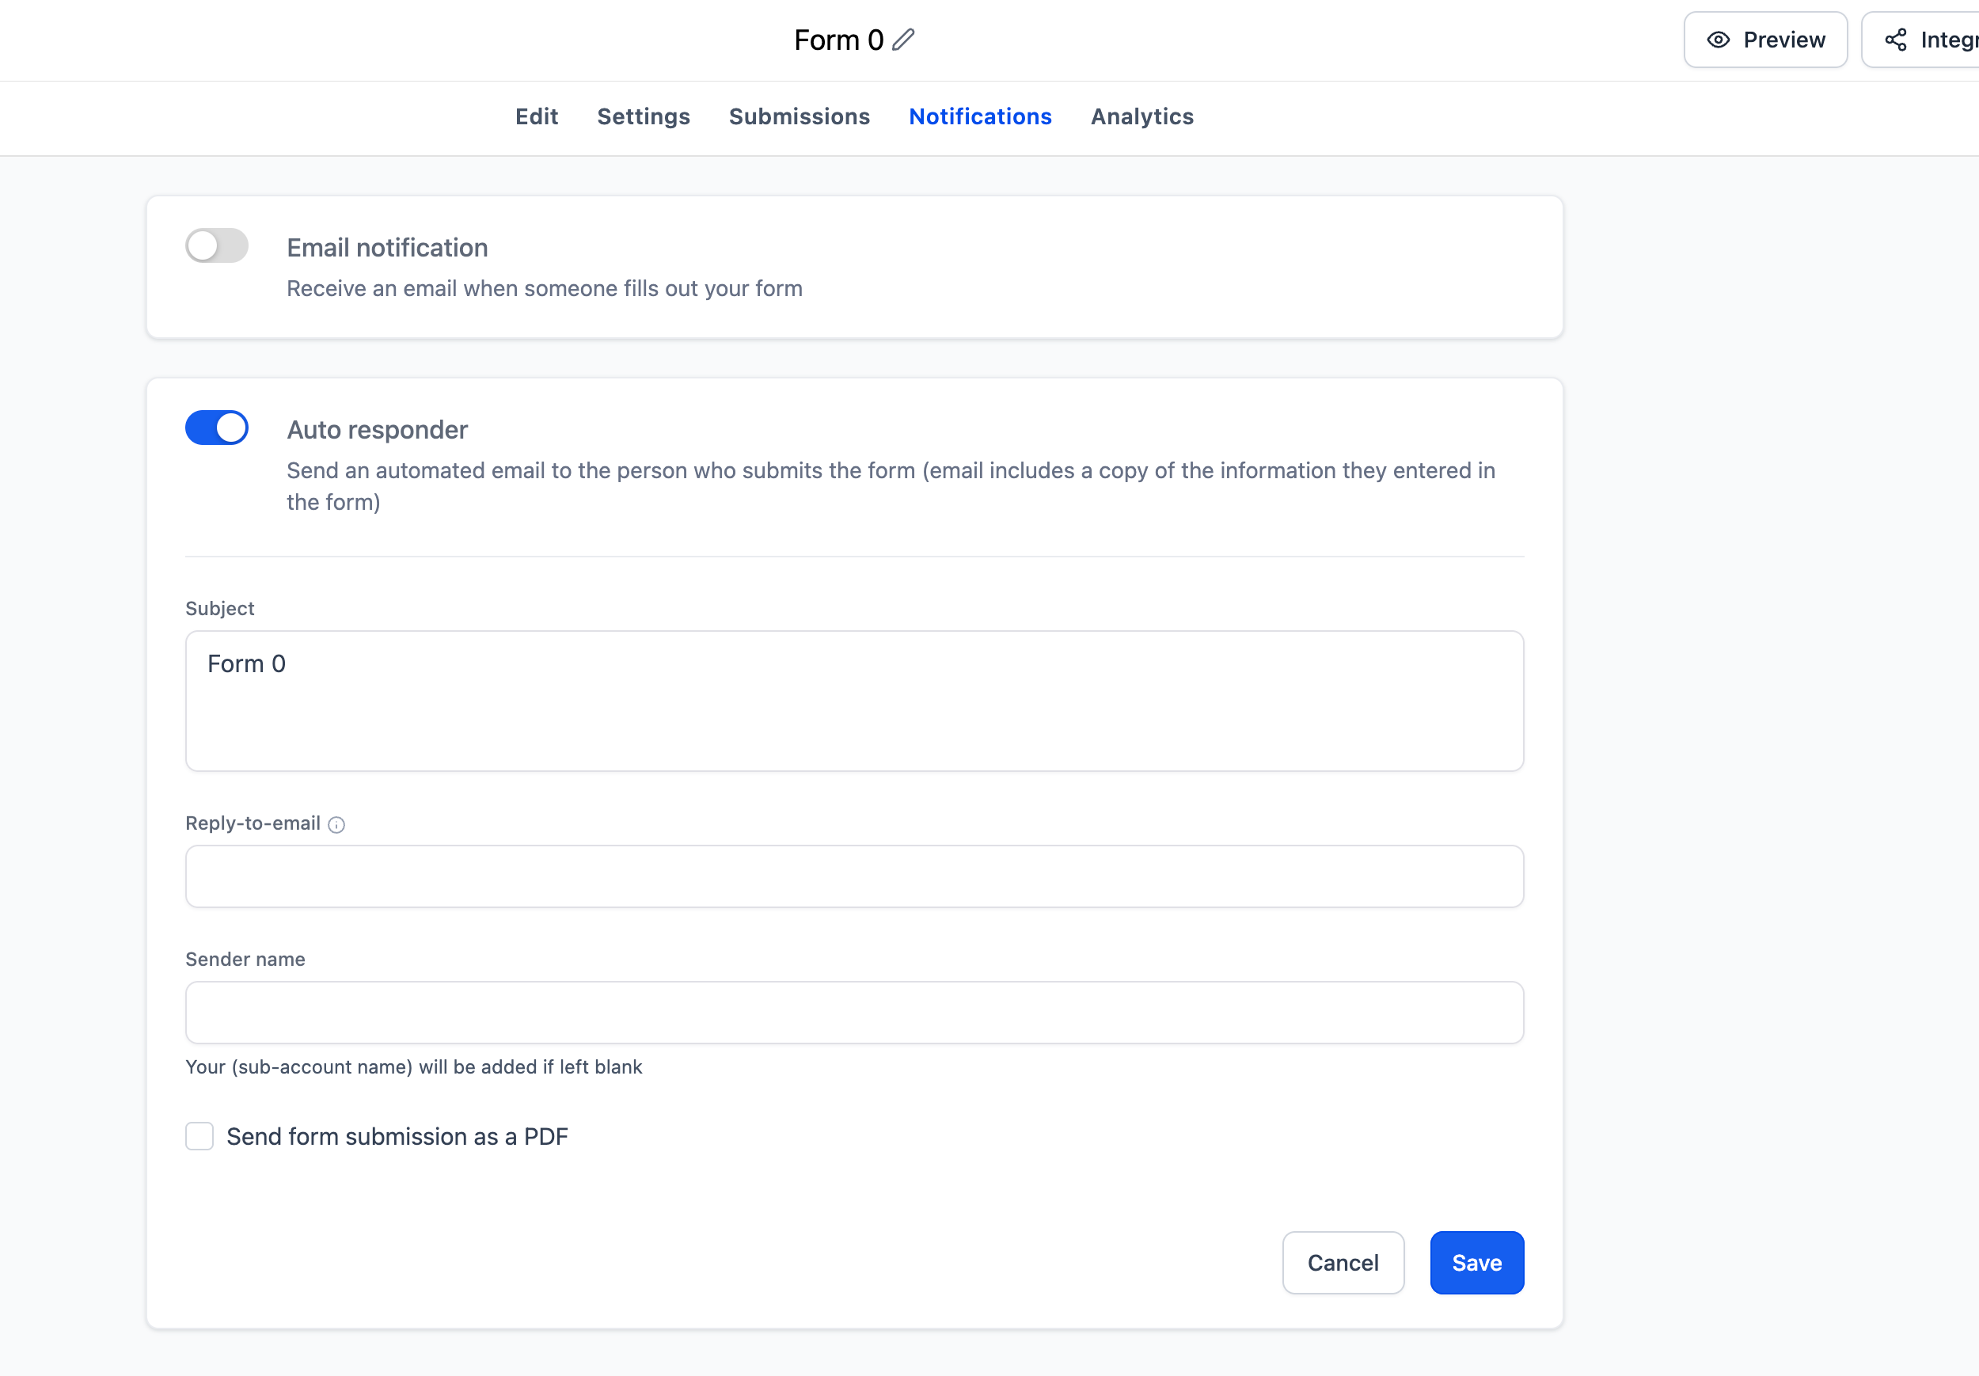This screenshot has width=1979, height=1376.
Task: Check Send form submission as a PDF
Action: pyautogui.click(x=199, y=1136)
